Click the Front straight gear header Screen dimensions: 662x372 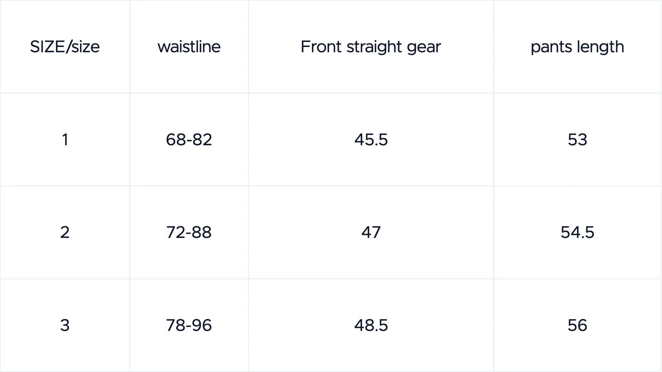(x=371, y=47)
